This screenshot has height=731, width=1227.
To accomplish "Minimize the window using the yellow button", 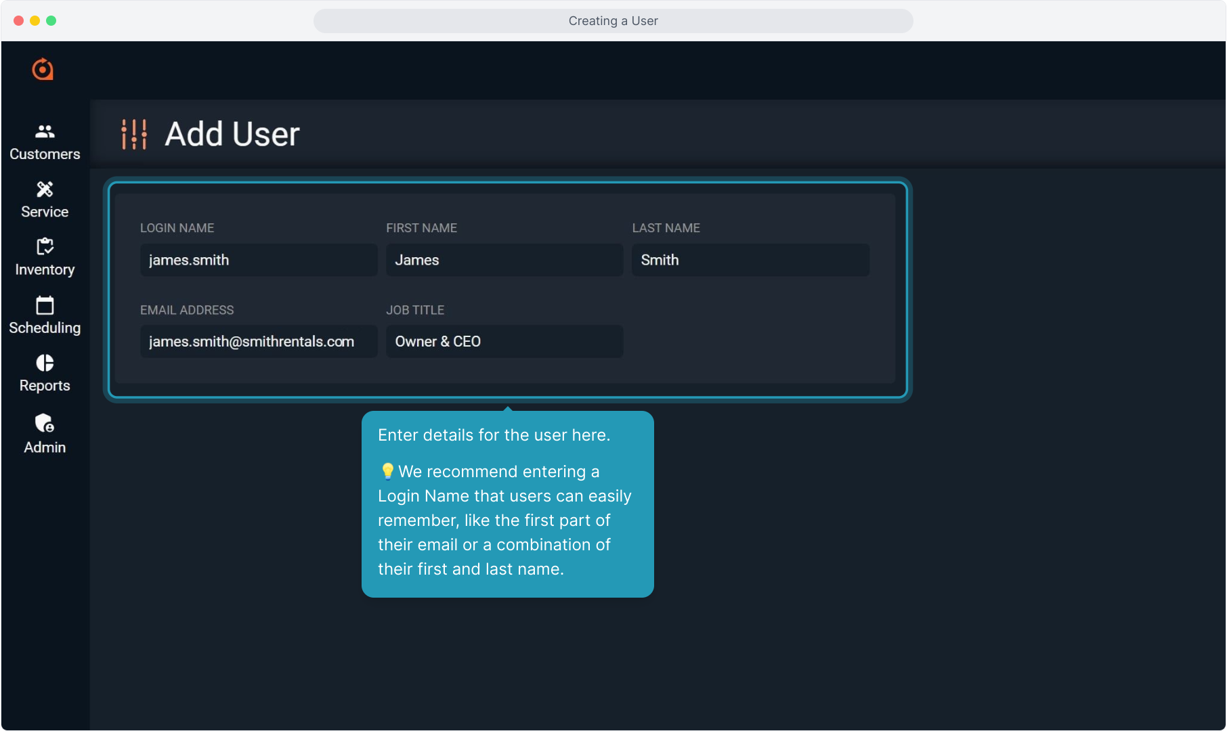I will pyautogui.click(x=35, y=21).
